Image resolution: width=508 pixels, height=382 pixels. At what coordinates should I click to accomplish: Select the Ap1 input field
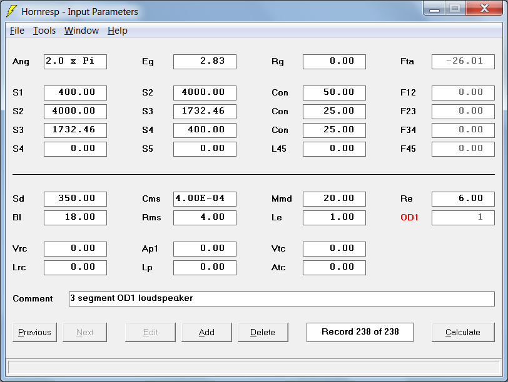pyautogui.click(x=205, y=249)
